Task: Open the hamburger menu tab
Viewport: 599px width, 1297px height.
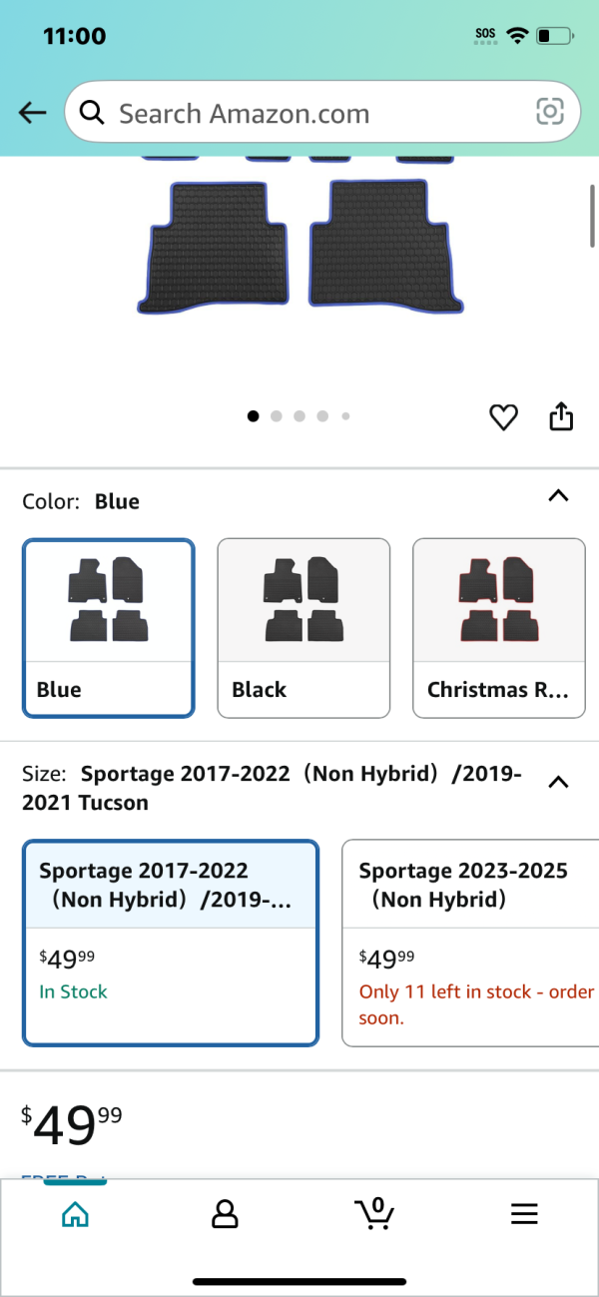Action: (x=524, y=1214)
